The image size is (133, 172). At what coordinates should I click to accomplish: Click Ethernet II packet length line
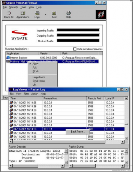click(x=35, y=151)
